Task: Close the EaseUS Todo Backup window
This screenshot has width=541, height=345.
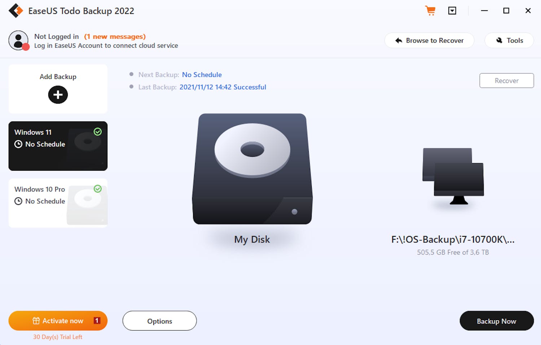Action: (528, 11)
